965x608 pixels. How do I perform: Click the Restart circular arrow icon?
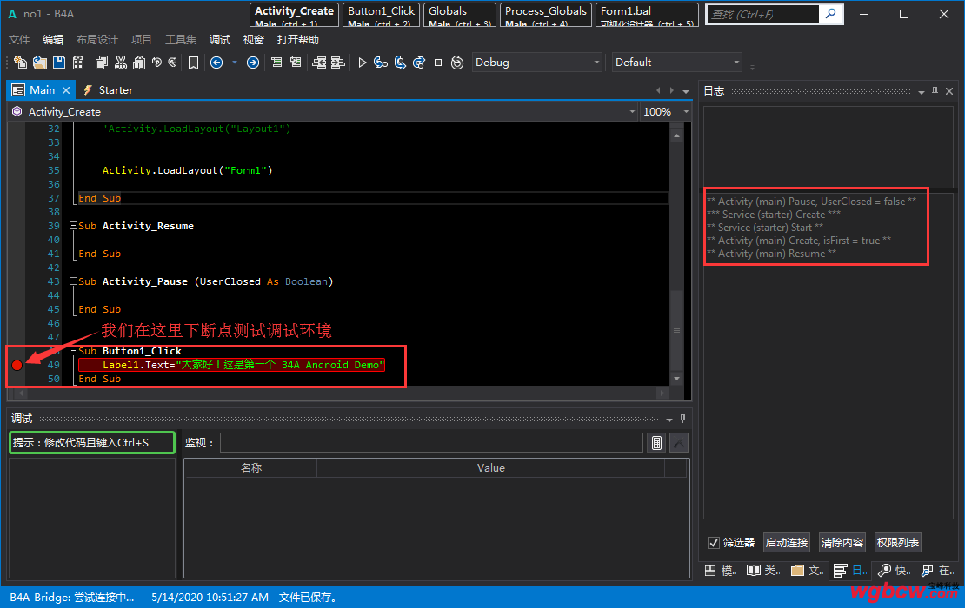tap(456, 62)
